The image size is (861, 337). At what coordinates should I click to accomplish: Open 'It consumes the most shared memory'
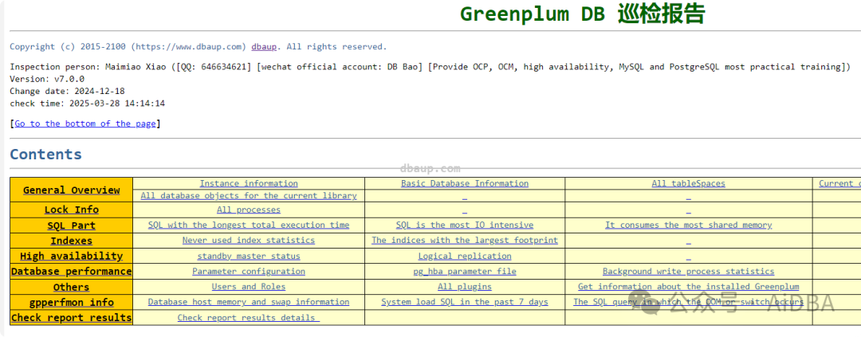tap(689, 225)
